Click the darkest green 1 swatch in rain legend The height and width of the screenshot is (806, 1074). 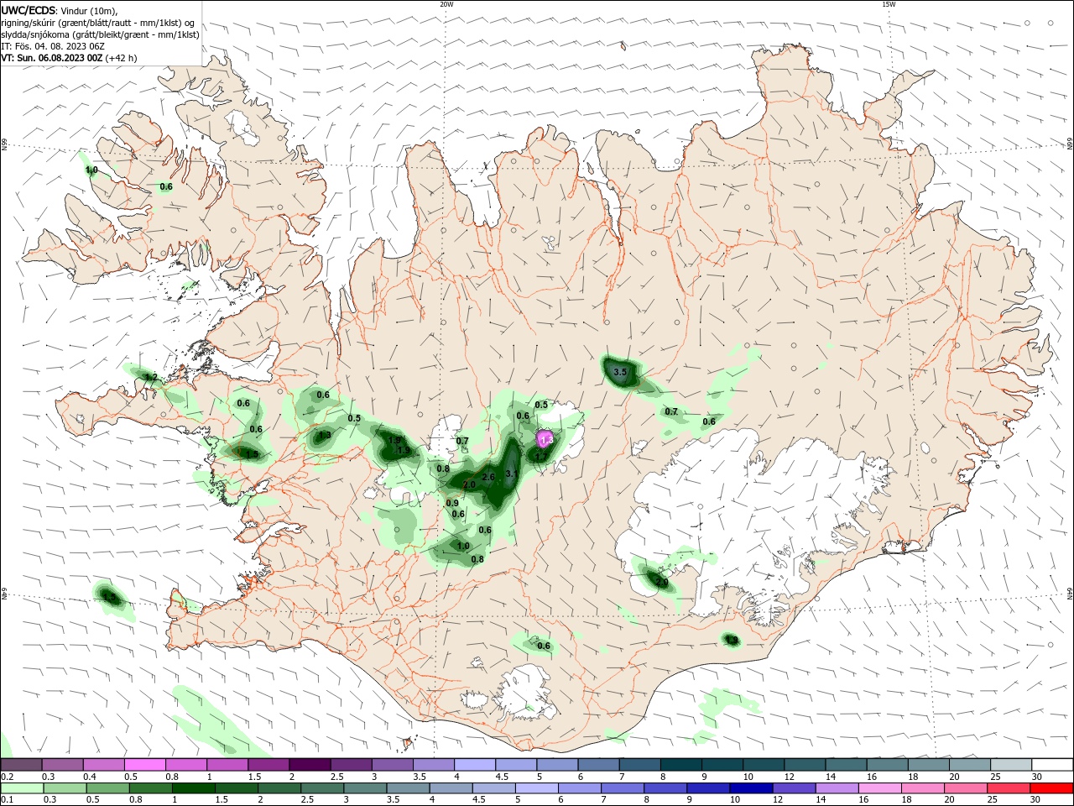click(193, 788)
